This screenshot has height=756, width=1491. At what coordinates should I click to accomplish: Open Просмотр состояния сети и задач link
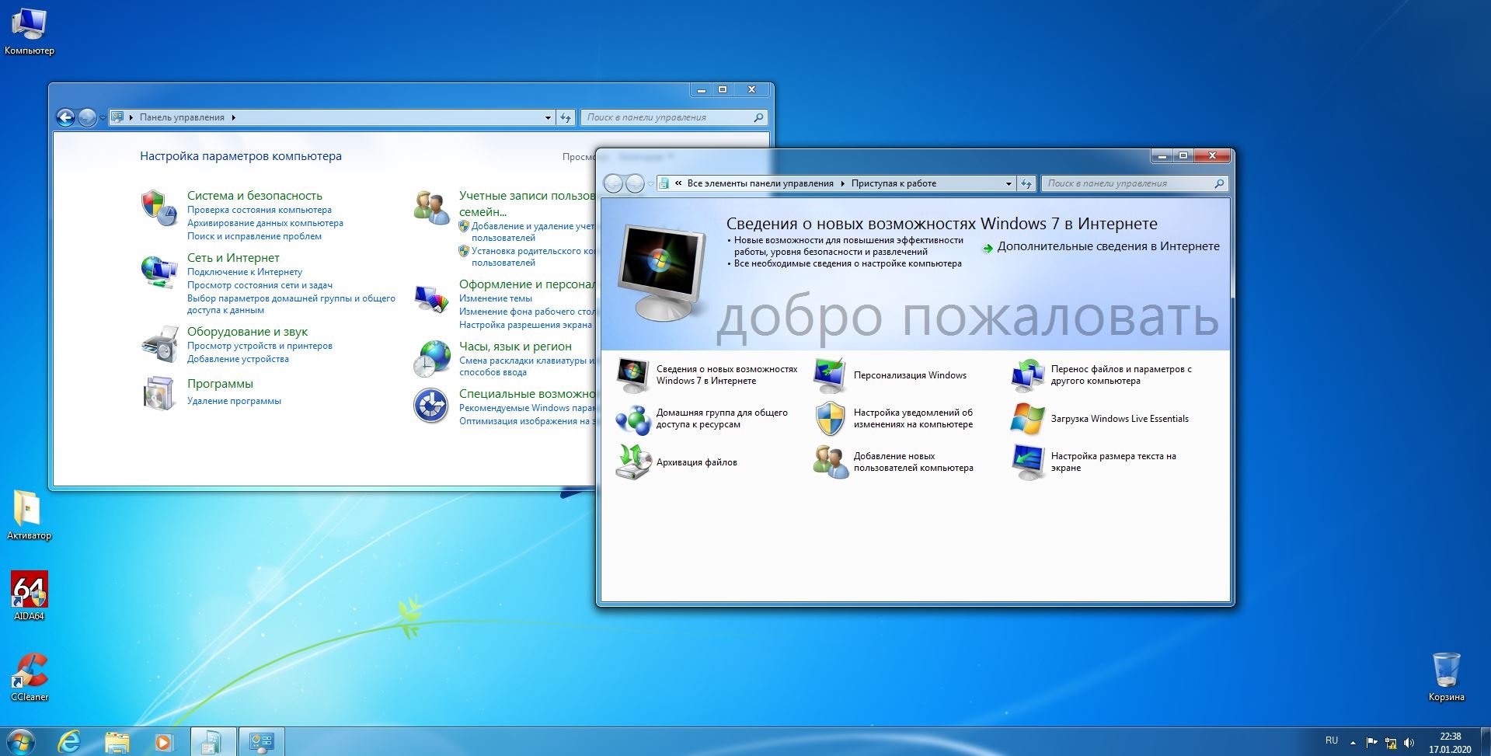click(260, 285)
